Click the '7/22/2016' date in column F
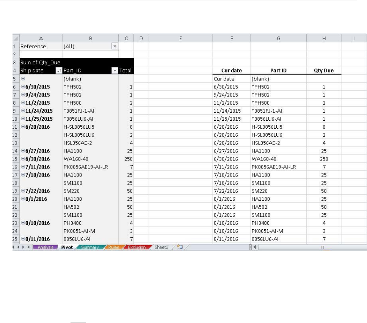 point(232,191)
